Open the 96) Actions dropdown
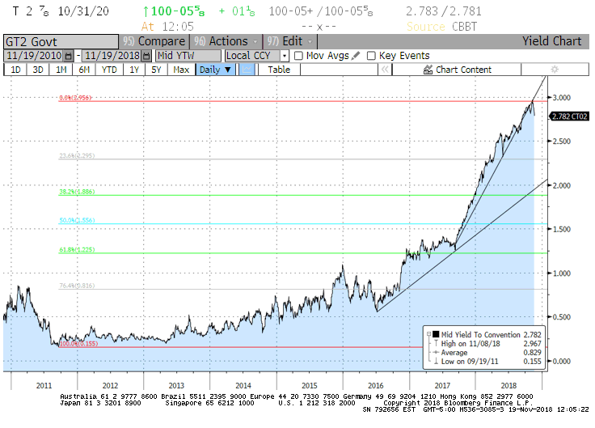This screenshot has height=428, width=595. tap(226, 41)
